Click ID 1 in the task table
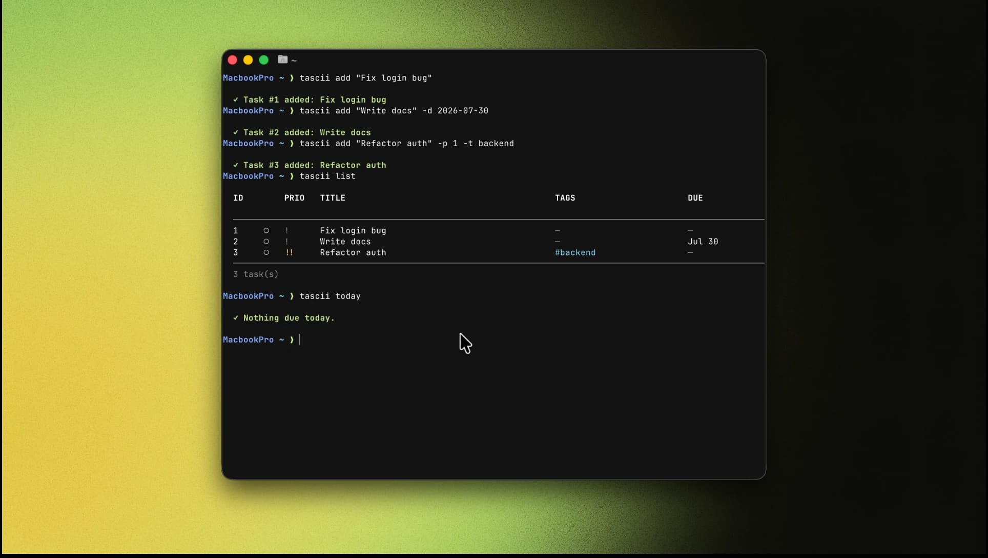This screenshot has height=558, width=988. click(236, 231)
